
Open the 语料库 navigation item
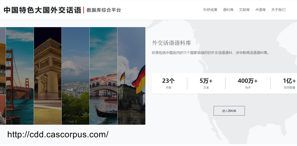point(228,10)
